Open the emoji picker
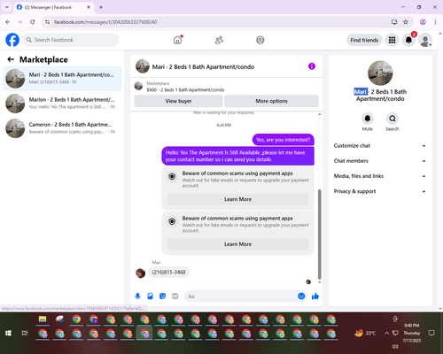The height and width of the screenshot is (354, 443). 301,296
